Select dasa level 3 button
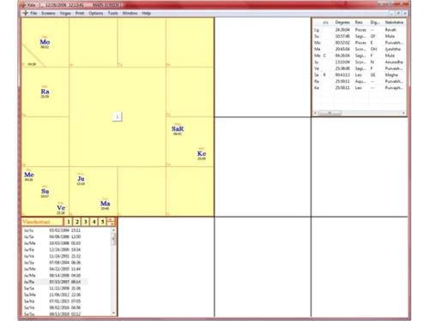 pyautogui.click(x=85, y=222)
